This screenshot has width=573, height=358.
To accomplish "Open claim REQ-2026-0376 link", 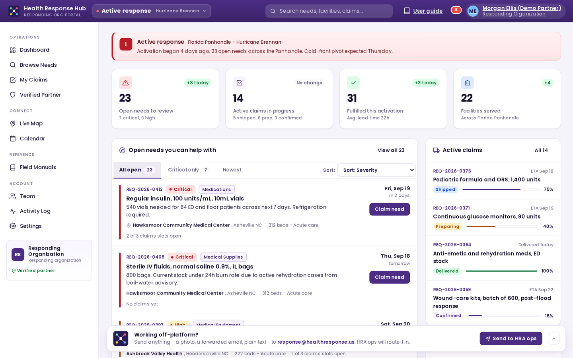I will point(452,171).
